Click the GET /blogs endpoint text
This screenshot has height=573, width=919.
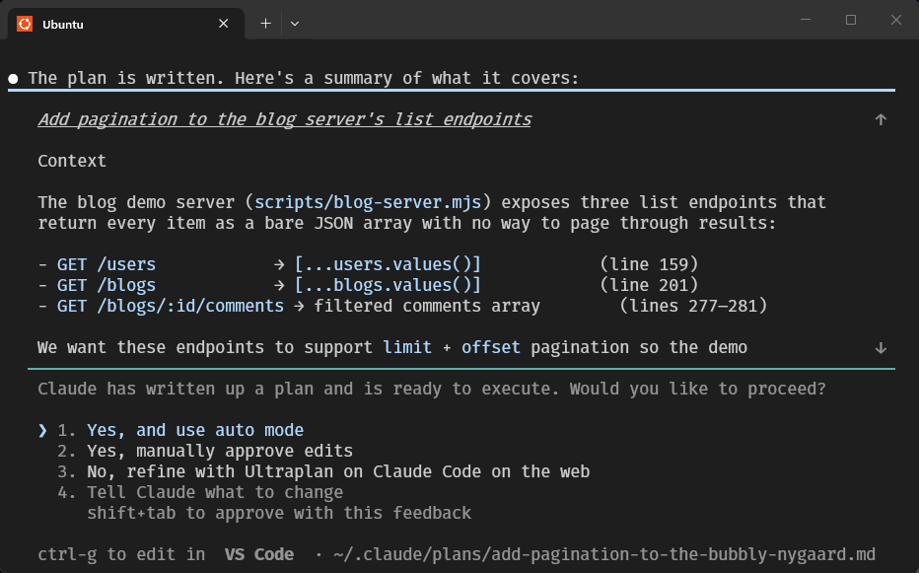click(106, 285)
